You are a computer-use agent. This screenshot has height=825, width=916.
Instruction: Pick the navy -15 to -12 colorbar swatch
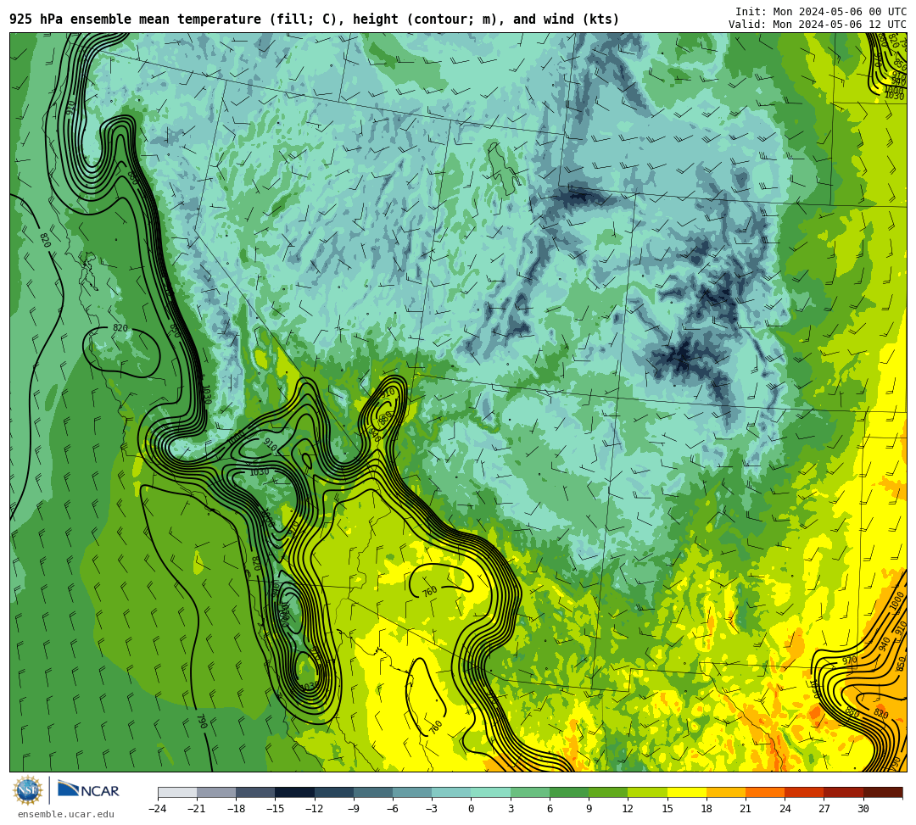[x=294, y=792]
